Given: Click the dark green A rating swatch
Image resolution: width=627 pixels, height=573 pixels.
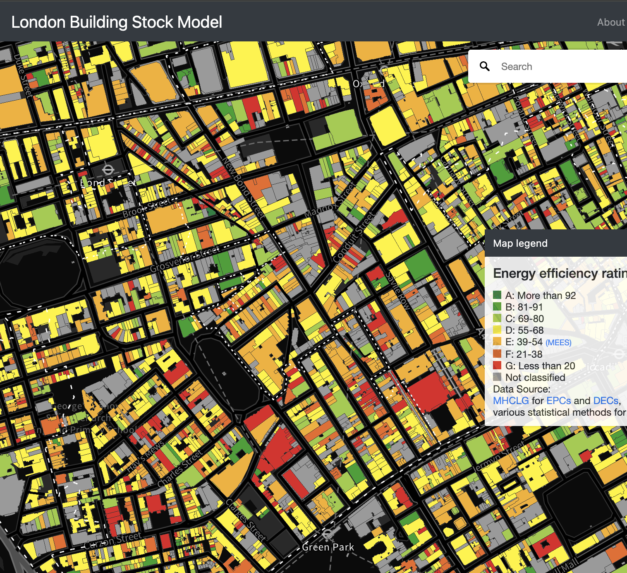Looking at the screenshot, I should [x=497, y=295].
